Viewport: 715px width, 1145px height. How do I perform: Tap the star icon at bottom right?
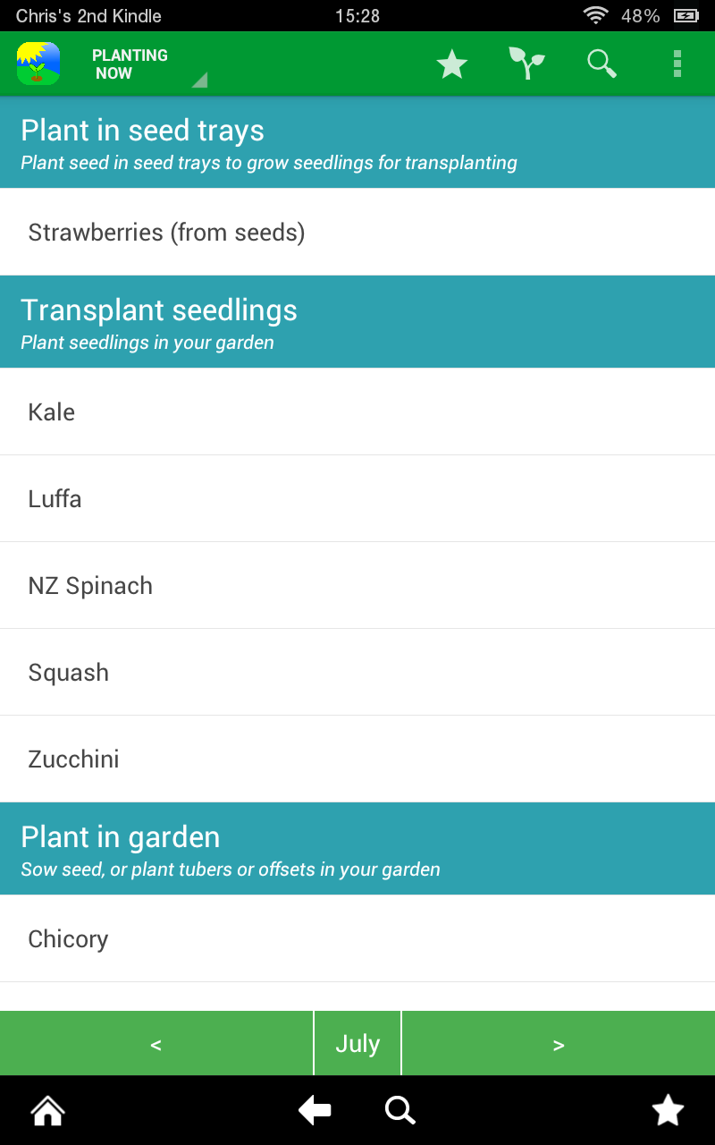click(667, 1110)
